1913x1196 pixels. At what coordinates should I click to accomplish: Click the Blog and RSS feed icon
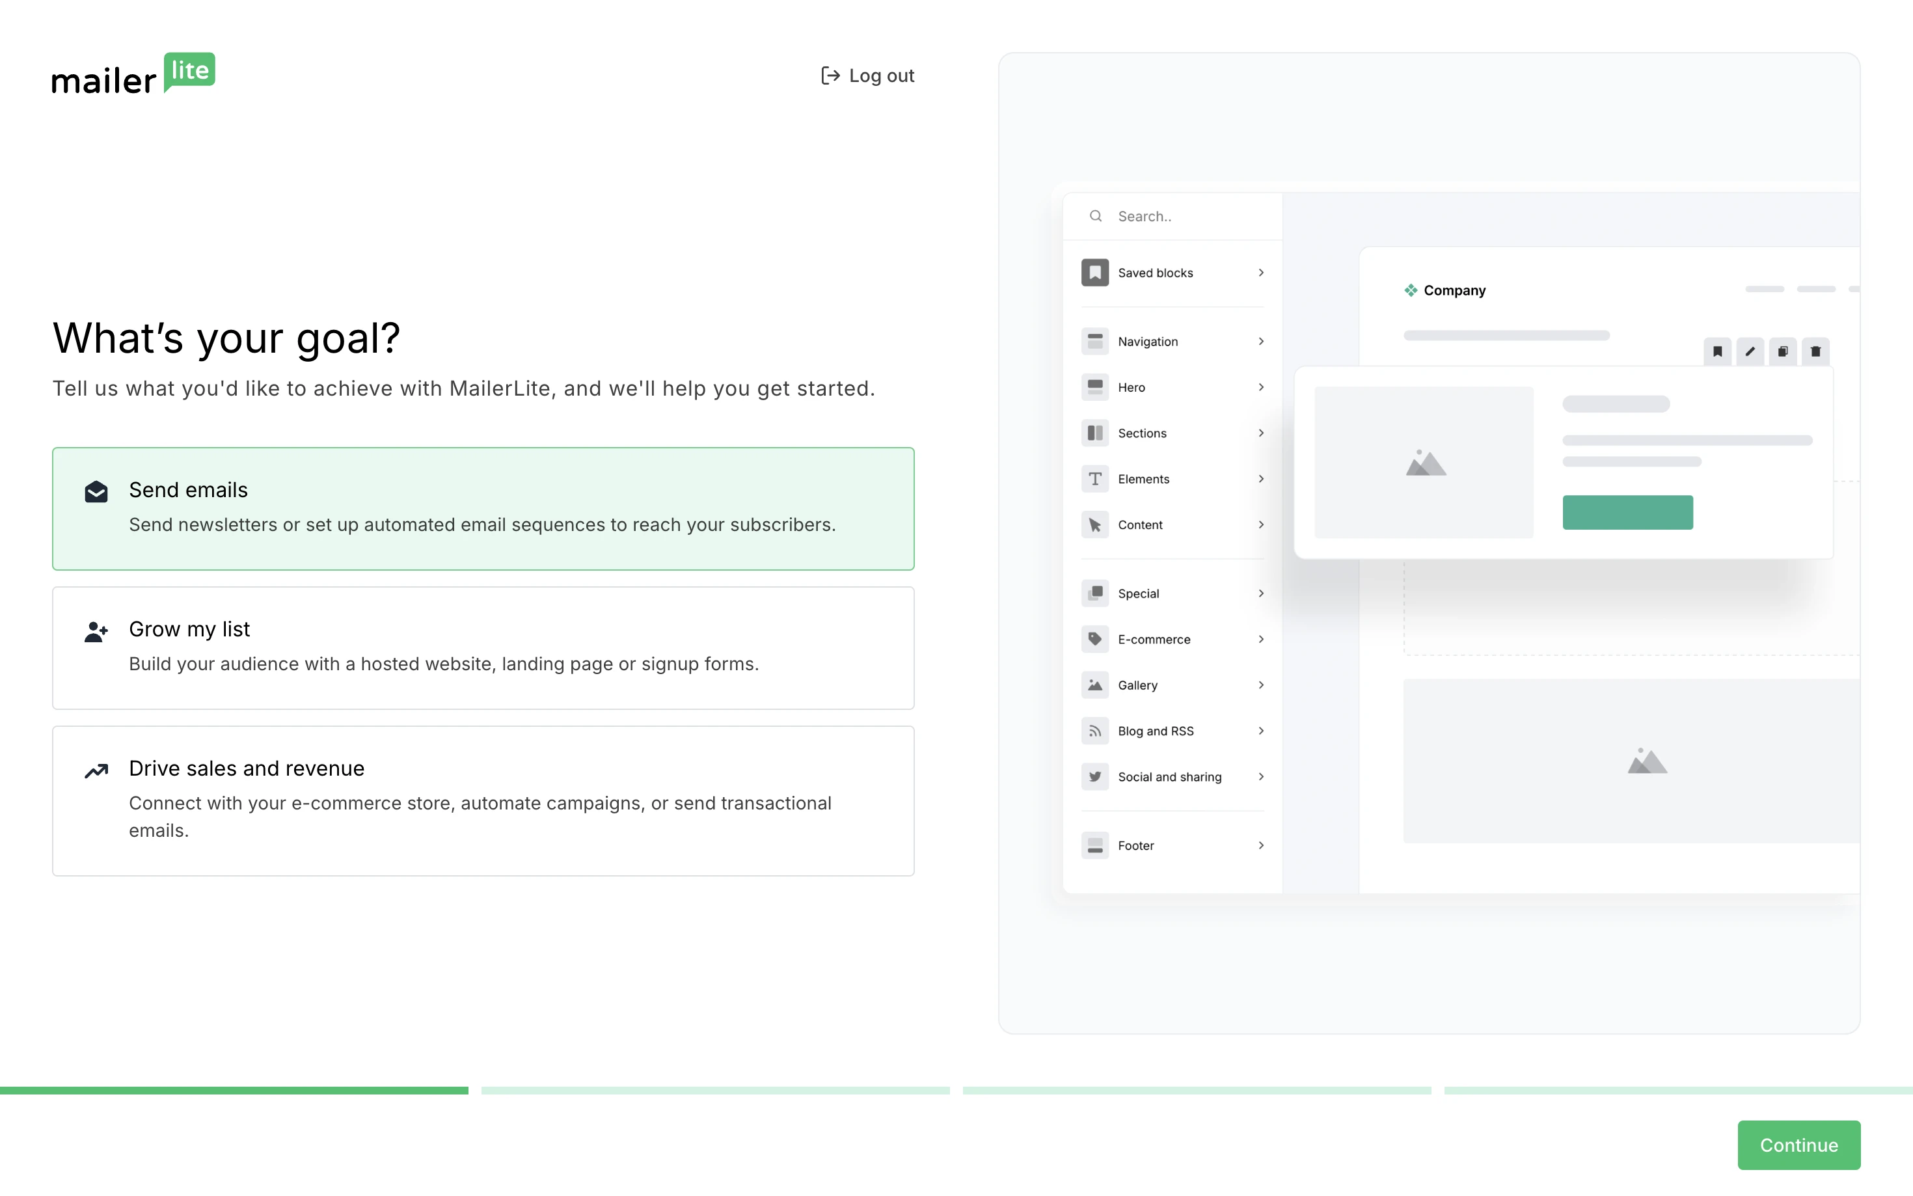point(1094,731)
